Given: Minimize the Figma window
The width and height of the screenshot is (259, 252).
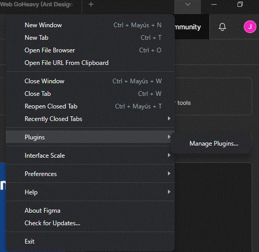Looking at the screenshot, I should click(214, 4).
